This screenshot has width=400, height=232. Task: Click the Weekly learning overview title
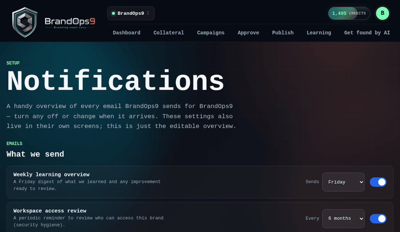(51, 174)
